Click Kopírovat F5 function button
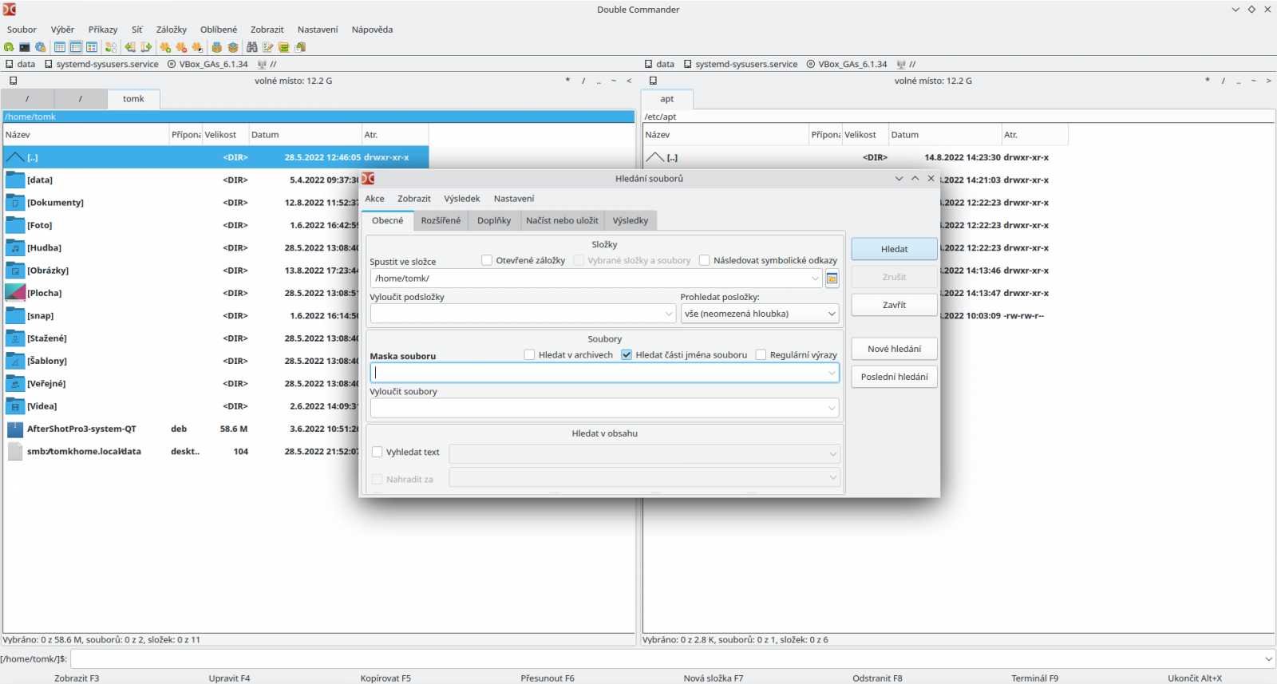 point(385,678)
